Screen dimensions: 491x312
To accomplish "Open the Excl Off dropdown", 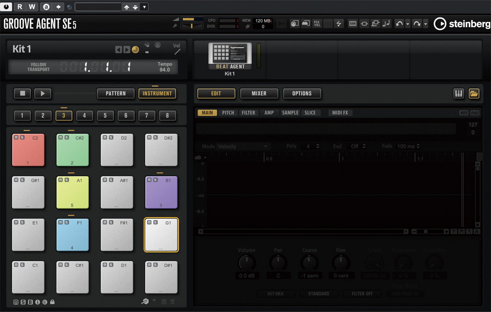I will 358,146.
